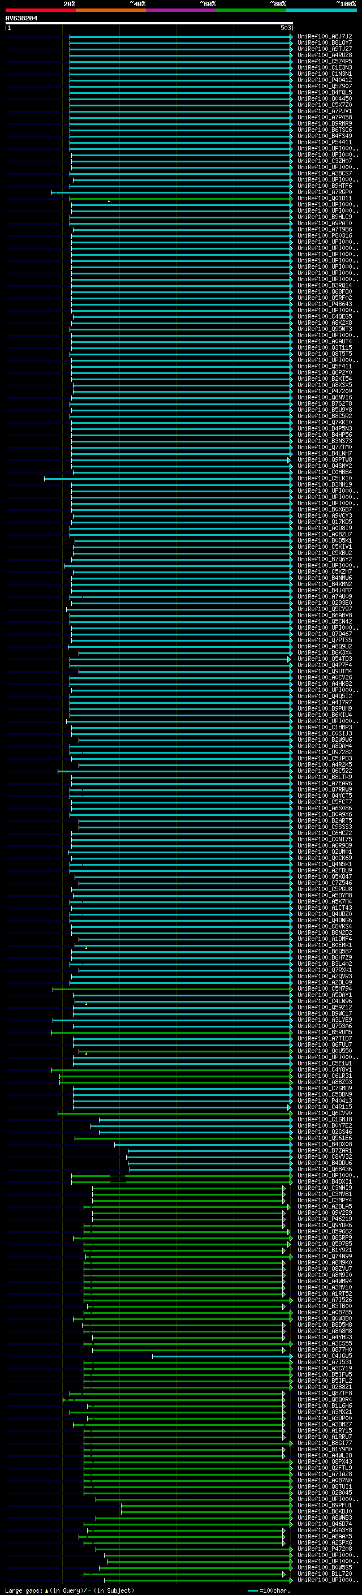362x1595 pixels.
Task: Select label UniRef100_Q01D11
Action: (x=325, y=198)
